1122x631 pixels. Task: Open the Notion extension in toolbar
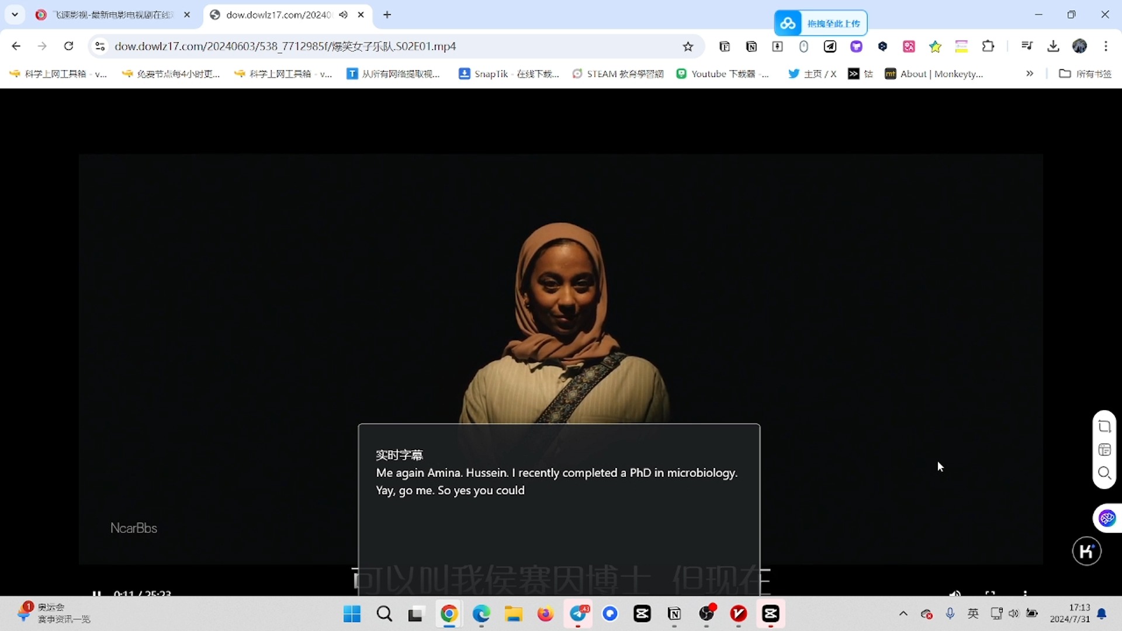pos(752,47)
